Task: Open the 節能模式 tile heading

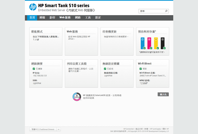Action: coord(37,31)
